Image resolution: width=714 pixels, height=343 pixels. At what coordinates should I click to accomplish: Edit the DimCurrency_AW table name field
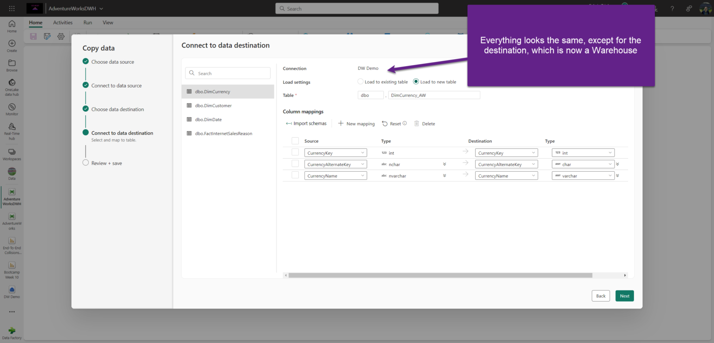[434, 95]
